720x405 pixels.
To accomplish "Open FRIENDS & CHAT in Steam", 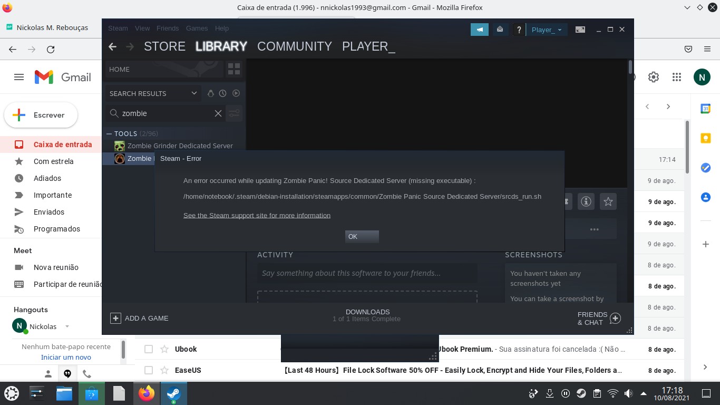I will (x=599, y=319).
